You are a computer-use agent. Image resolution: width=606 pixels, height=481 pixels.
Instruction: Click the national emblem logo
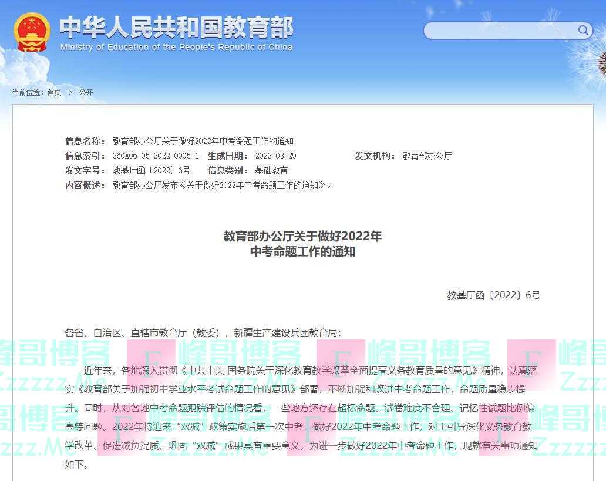32,32
